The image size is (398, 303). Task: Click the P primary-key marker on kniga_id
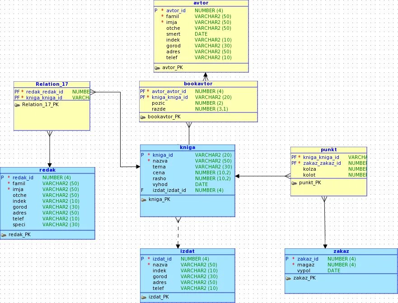coord(142,155)
